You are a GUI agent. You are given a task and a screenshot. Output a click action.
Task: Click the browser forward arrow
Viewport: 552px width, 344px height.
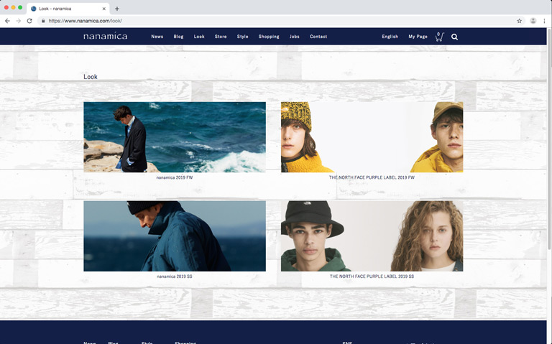[18, 21]
